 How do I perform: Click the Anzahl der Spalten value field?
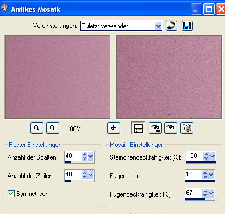click(x=73, y=156)
